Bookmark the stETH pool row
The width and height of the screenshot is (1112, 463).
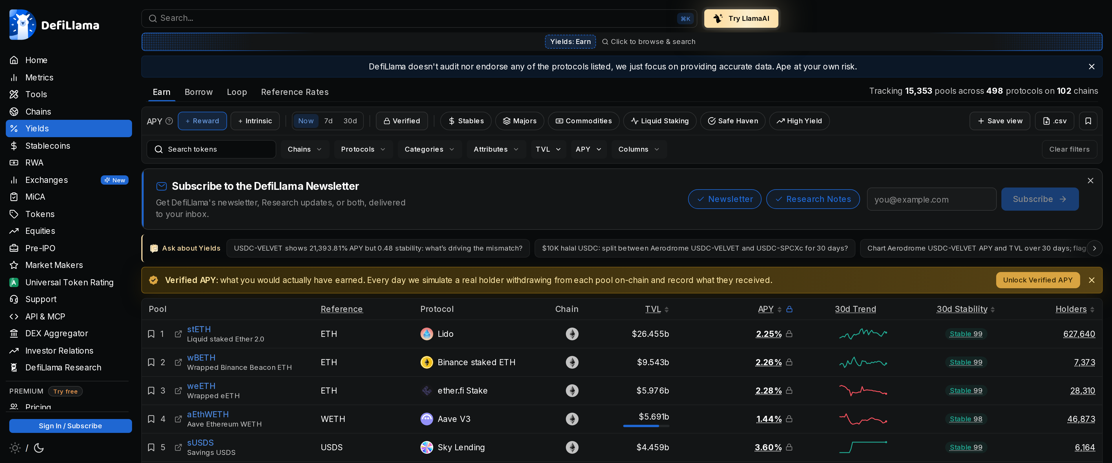[151, 334]
